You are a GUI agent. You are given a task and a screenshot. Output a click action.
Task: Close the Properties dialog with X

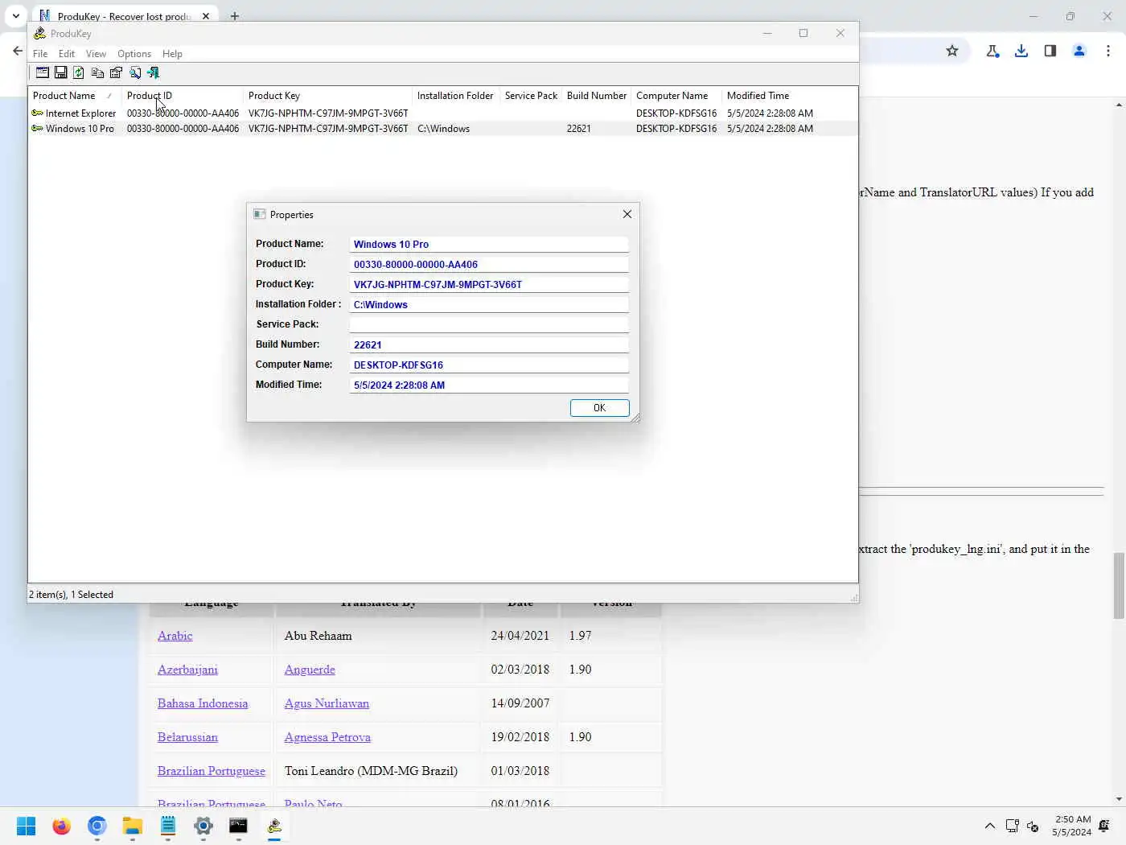tap(627, 214)
